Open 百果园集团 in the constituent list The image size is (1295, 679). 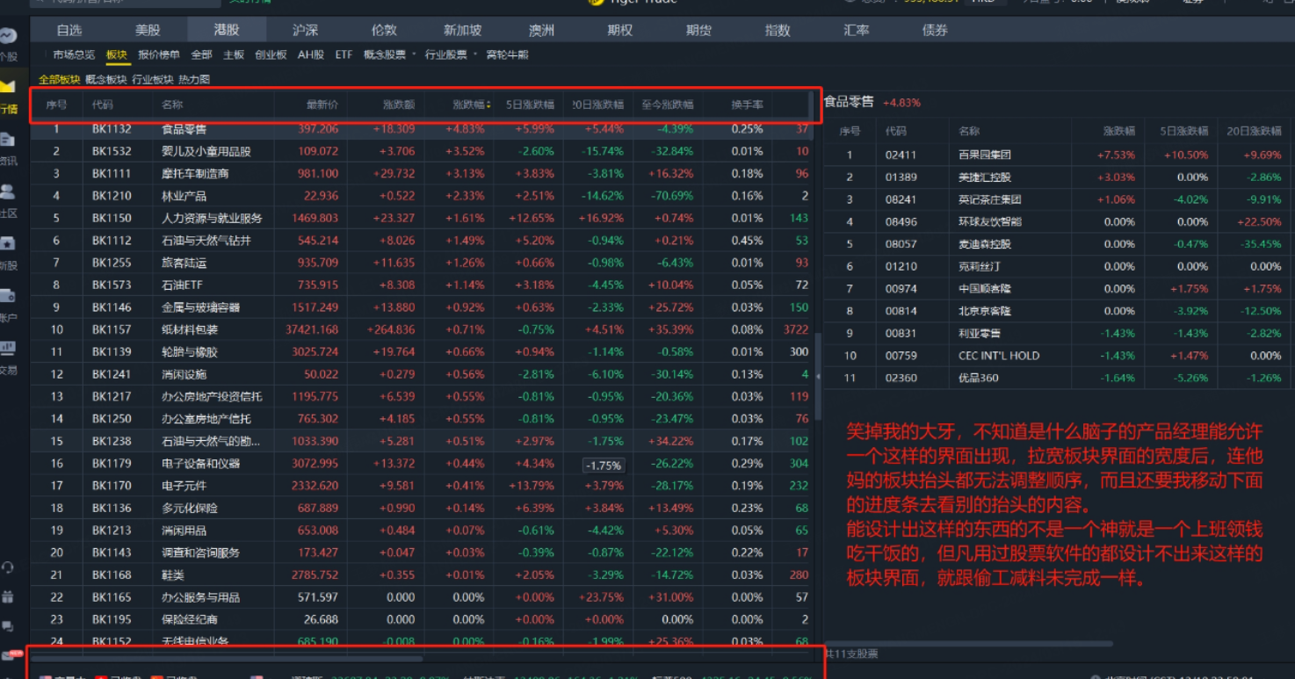tap(1059, 155)
